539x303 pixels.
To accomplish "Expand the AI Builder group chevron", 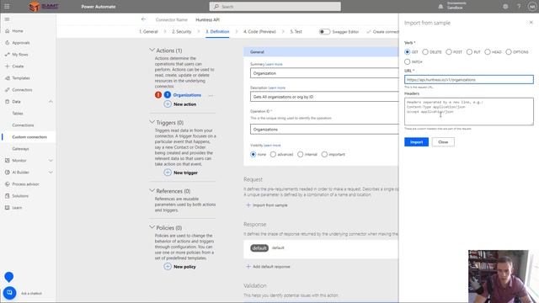I will (51, 172).
